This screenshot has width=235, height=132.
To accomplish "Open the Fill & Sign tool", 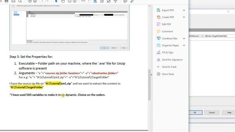I will pos(167,52).
